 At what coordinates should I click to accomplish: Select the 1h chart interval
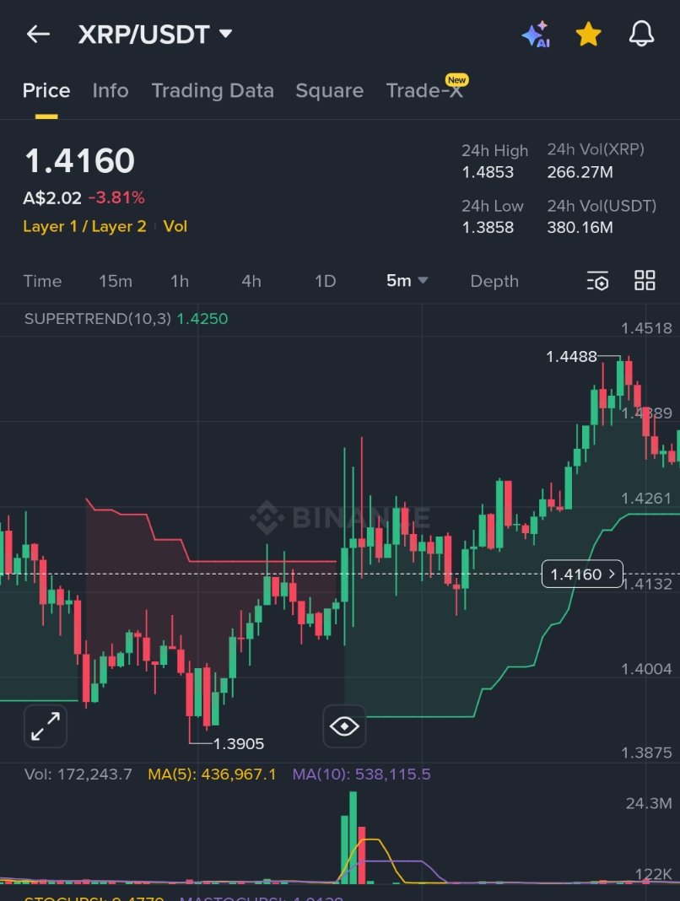tap(180, 281)
